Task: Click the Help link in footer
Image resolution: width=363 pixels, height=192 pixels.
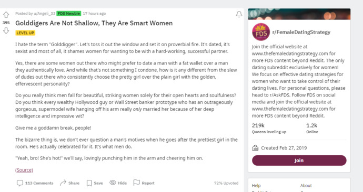Action: [x=256, y=186]
